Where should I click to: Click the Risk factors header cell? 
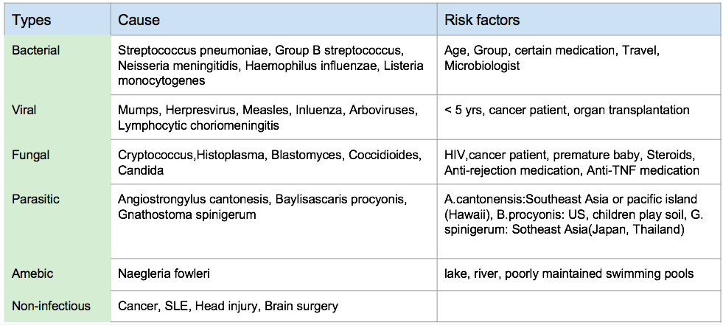[x=482, y=20]
